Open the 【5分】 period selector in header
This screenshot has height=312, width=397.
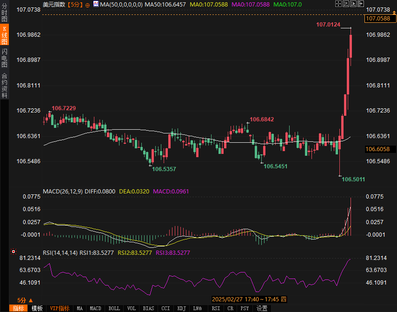[x=75, y=5]
